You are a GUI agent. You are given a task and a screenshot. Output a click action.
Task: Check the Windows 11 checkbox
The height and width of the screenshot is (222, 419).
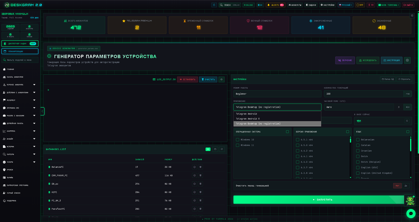(238, 145)
